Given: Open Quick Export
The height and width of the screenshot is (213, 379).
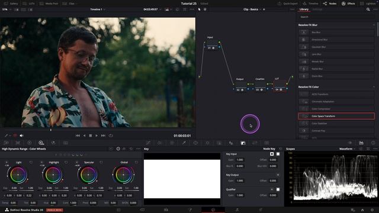Looking at the screenshot, I should coord(288,4).
